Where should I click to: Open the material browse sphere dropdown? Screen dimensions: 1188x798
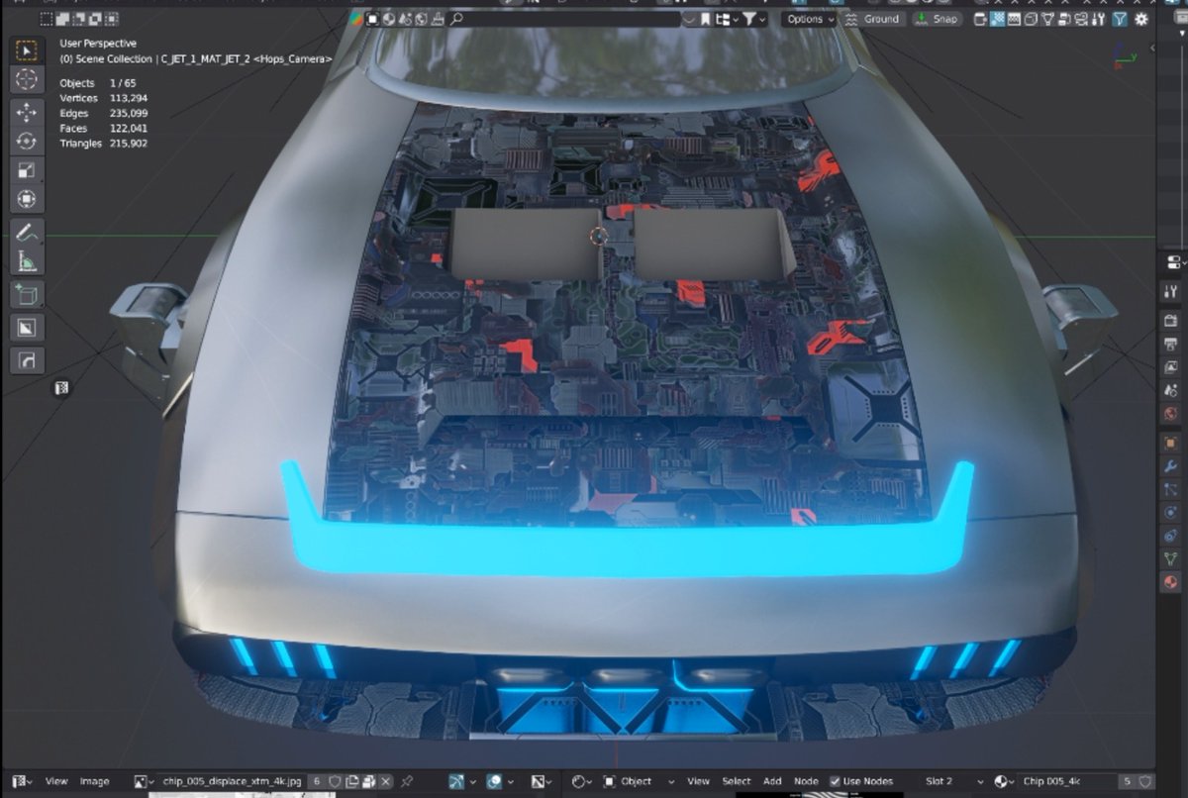click(1006, 781)
